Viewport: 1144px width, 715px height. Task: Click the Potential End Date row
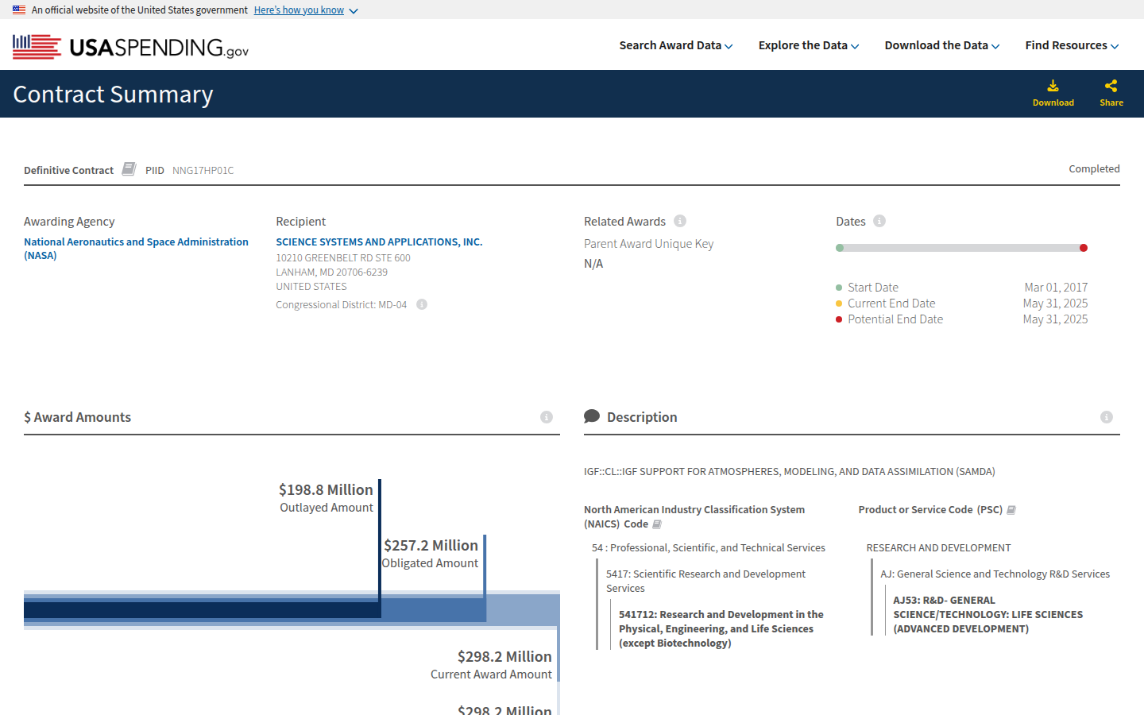[x=961, y=319]
